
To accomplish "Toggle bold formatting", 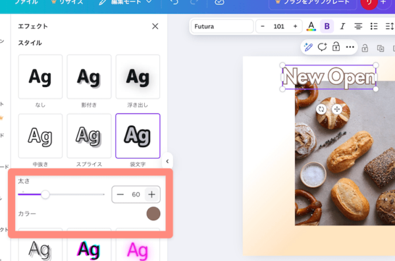I will tap(327, 26).
